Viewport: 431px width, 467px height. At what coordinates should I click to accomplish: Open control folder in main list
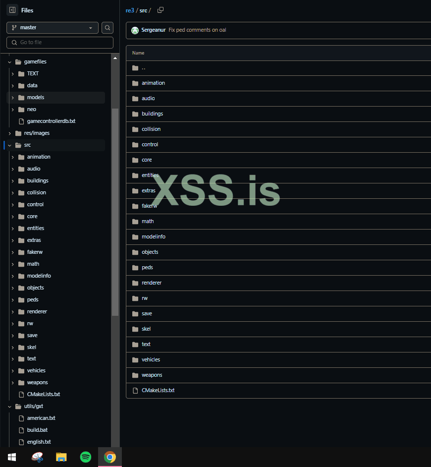[150, 145]
